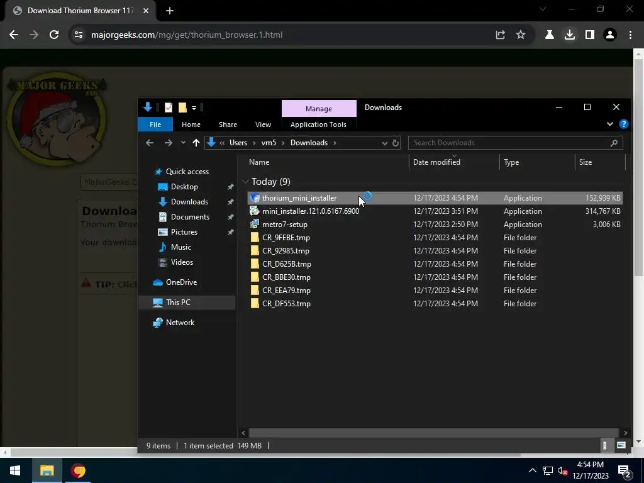Open Chrome profile avatar
Screen dimensions: 644x483
(x=610, y=35)
